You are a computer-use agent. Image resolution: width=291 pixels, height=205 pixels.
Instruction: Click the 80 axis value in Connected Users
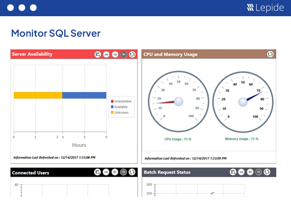point(16,185)
